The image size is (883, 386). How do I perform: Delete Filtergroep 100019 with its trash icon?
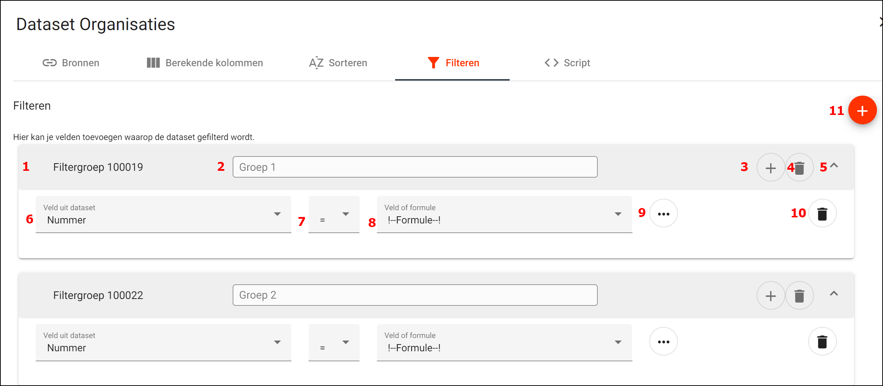point(800,168)
